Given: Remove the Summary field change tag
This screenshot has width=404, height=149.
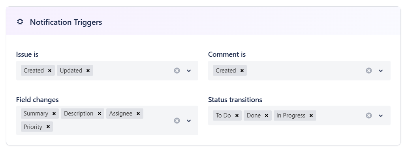Looking at the screenshot, I should point(54,114).
